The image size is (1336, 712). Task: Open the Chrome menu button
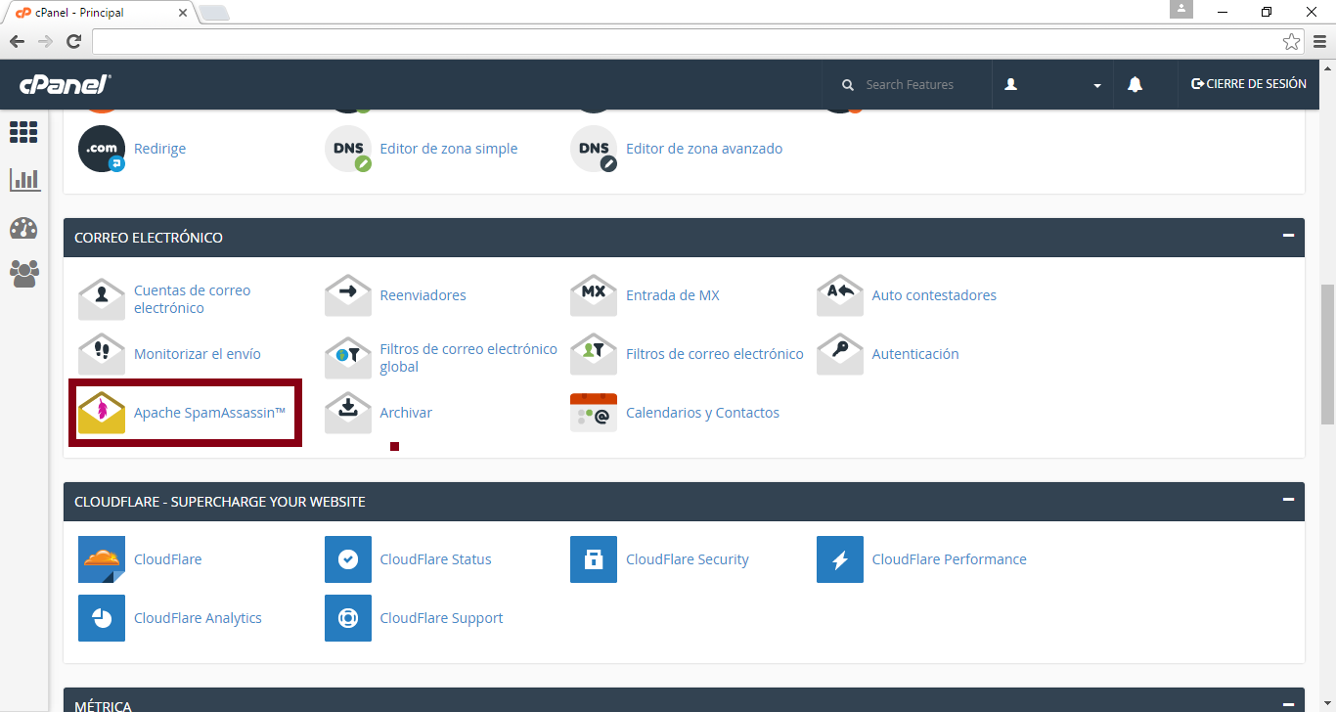click(x=1319, y=41)
